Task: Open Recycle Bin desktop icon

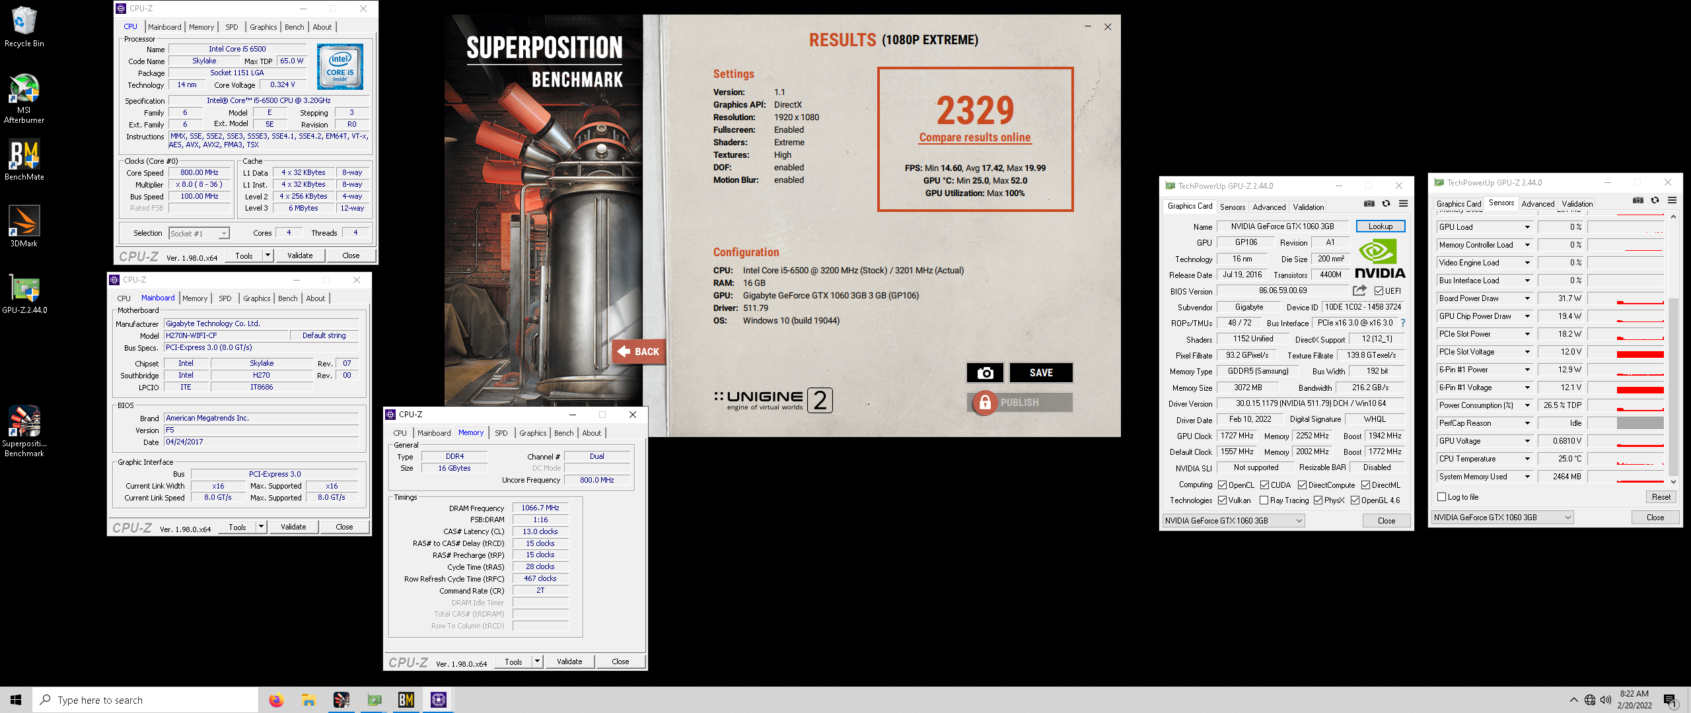Action: (x=24, y=27)
